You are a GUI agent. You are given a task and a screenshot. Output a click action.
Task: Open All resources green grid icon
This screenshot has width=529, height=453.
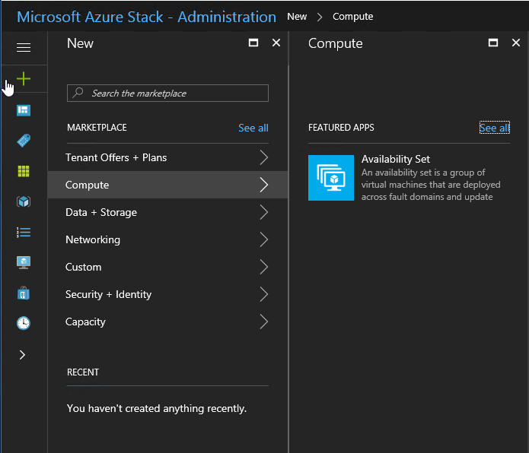(x=24, y=171)
